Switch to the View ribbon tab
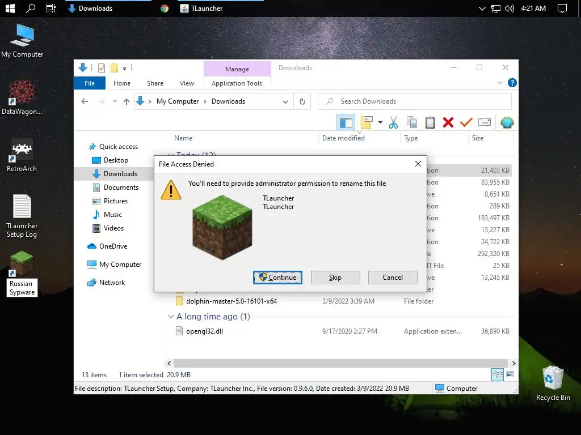This screenshot has width=581, height=435. [x=187, y=83]
